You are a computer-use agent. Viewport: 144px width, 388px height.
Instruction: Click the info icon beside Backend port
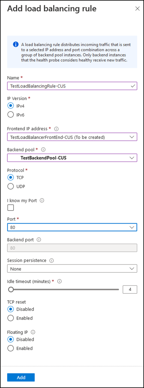[39, 239]
